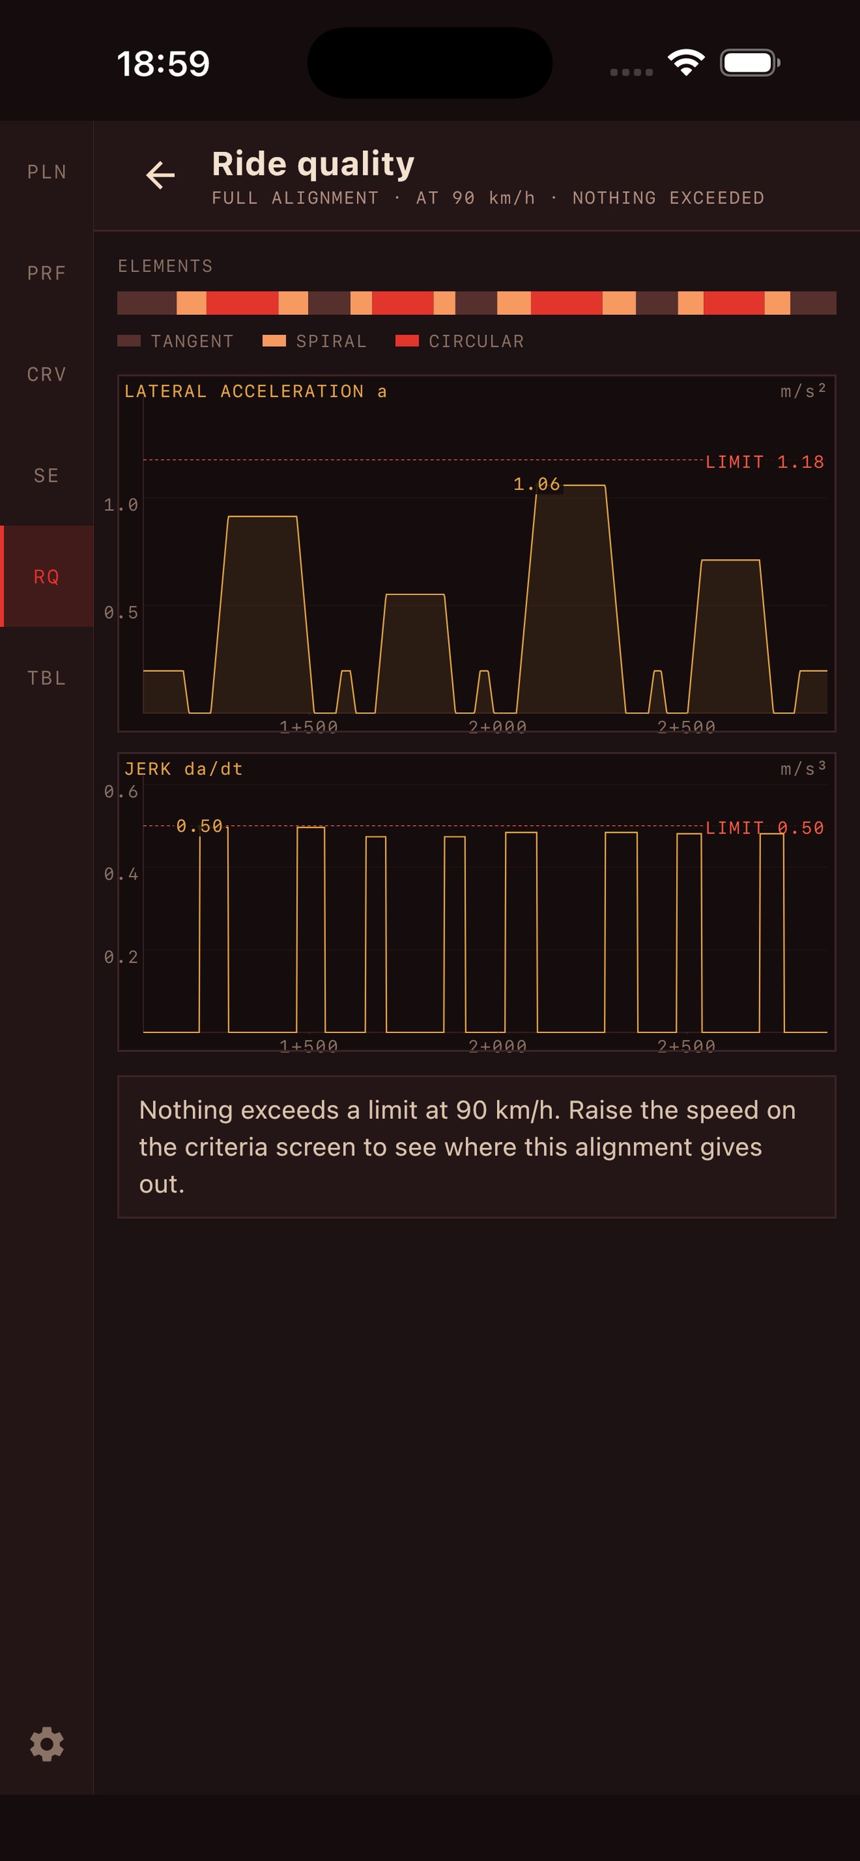The image size is (860, 1861).
Task: Click the SPIRAL legend swatch
Action: [274, 341]
